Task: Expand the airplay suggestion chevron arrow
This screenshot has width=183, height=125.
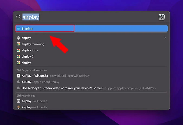Action: [165, 38]
